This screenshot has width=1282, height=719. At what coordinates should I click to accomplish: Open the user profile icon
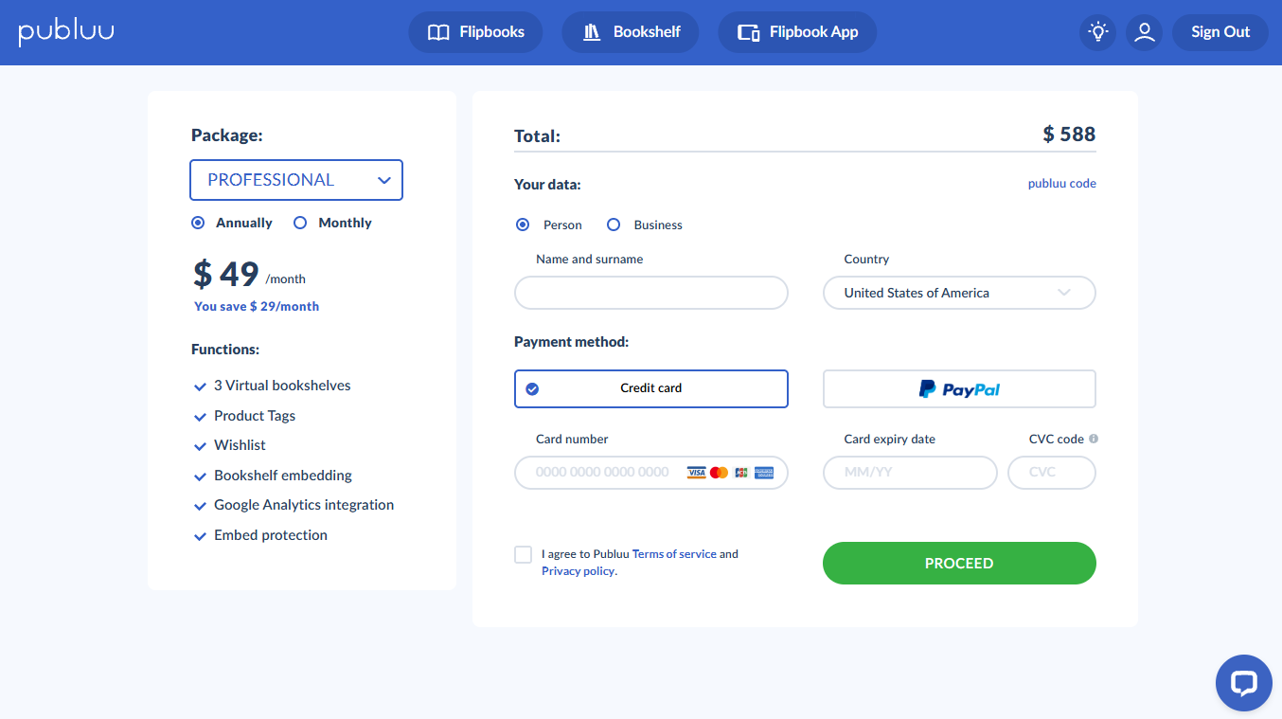tap(1145, 32)
